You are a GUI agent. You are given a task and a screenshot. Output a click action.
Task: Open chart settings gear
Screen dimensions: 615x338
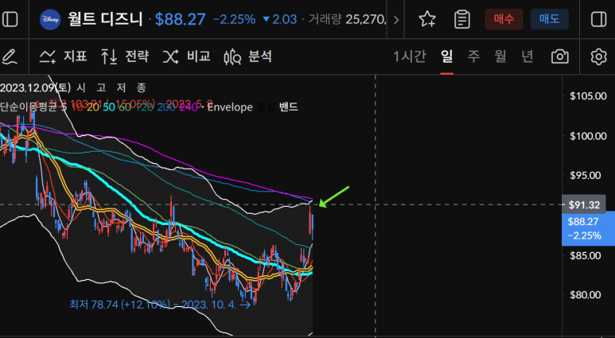tap(598, 56)
